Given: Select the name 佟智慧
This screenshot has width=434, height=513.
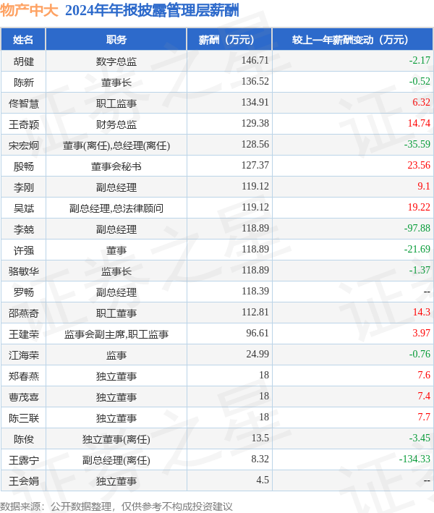Looking at the screenshot, I should pyautogui.click(x=24, y=103).
